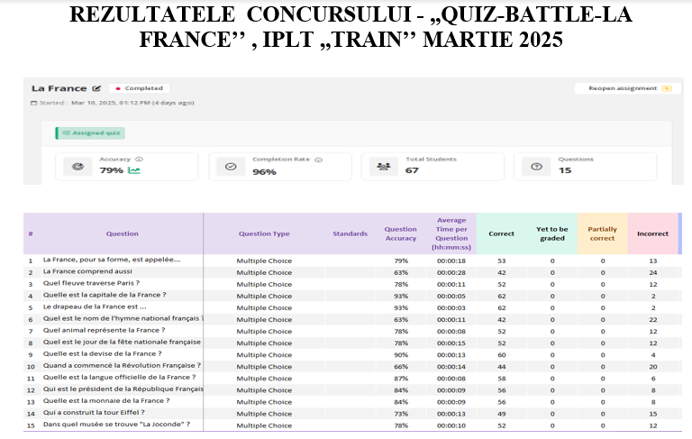Click the calendar icon next to Started

point(34,103)
